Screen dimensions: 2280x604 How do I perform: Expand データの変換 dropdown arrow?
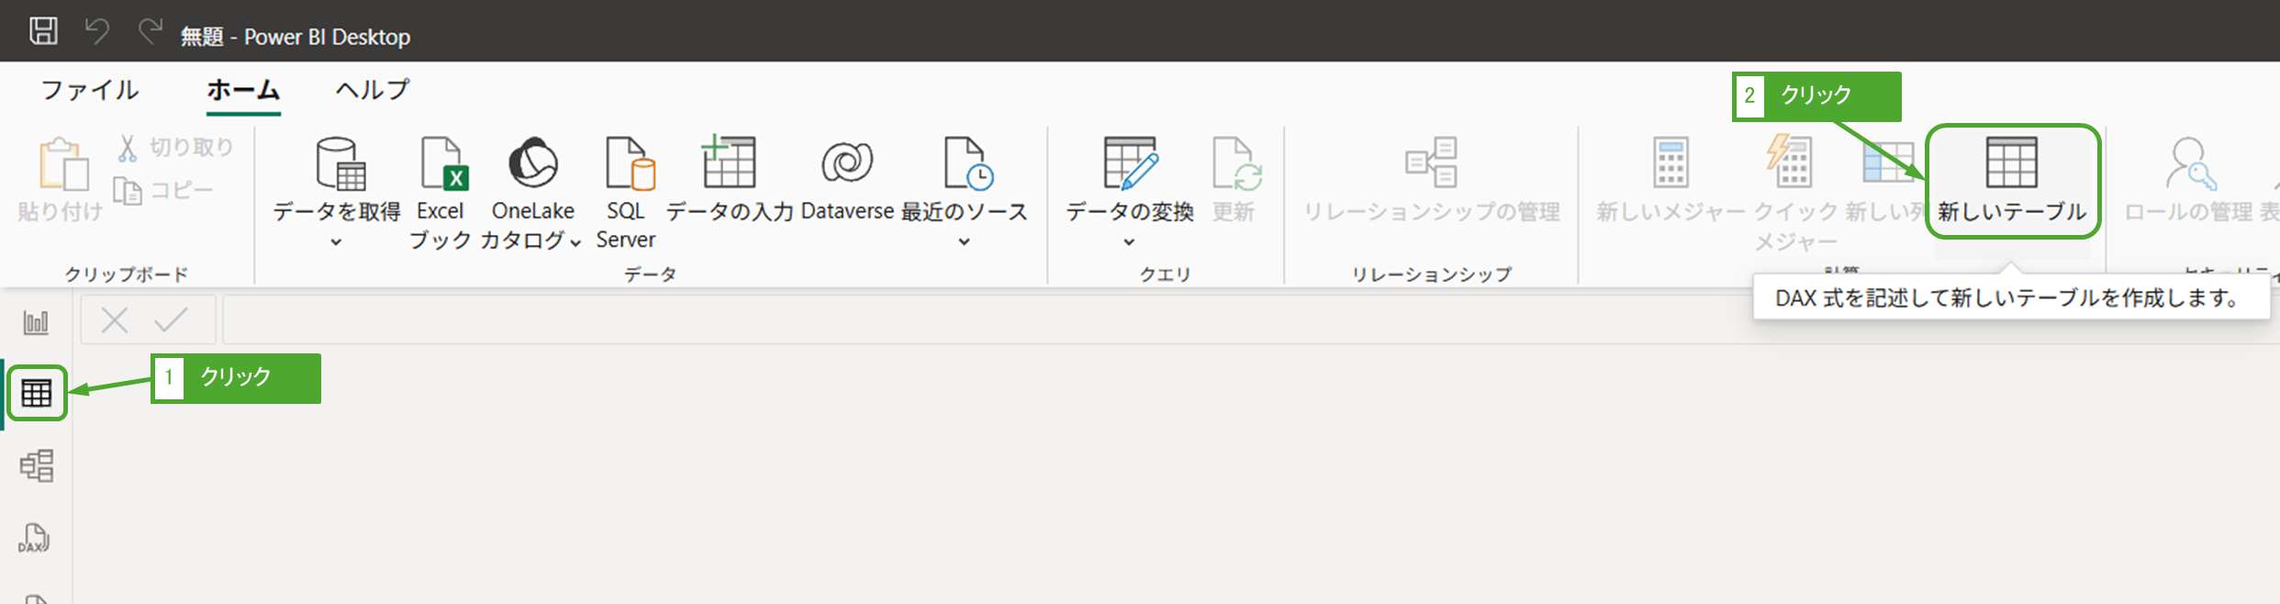pyautogui.click(x=1129, y=241)
